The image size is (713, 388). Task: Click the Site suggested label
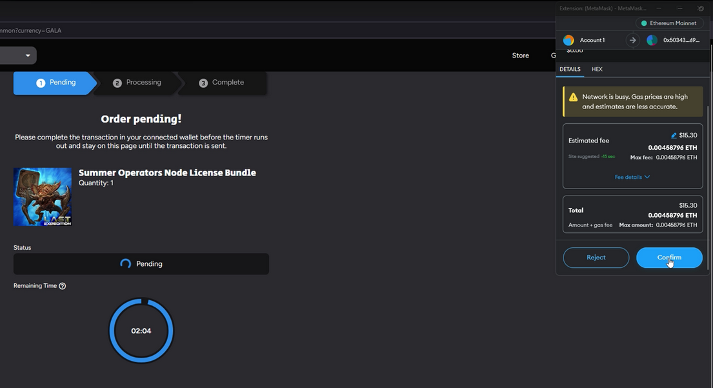pos(583,156)
